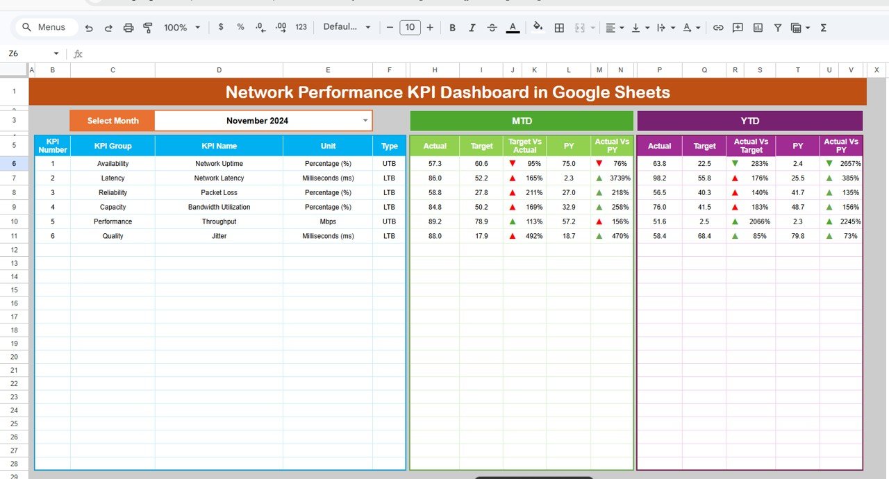889x479 pixels.
Task: Click the Print icon
Action: point(128,28)
